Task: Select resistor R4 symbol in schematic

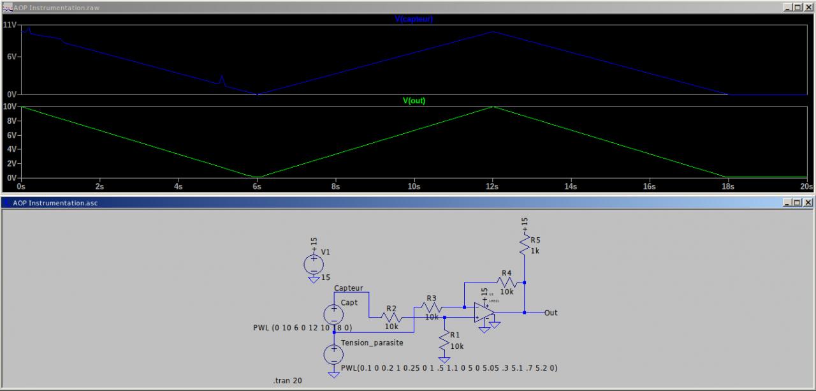Action: [x=507, y=281]
